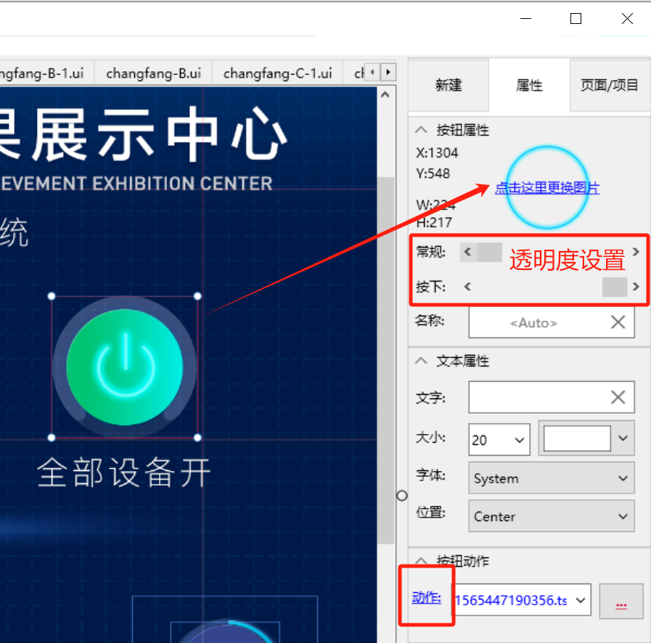The image size is (651, 643).
Task: Click left arrow of 按下 transparency slider
Action: coord(467,287)
